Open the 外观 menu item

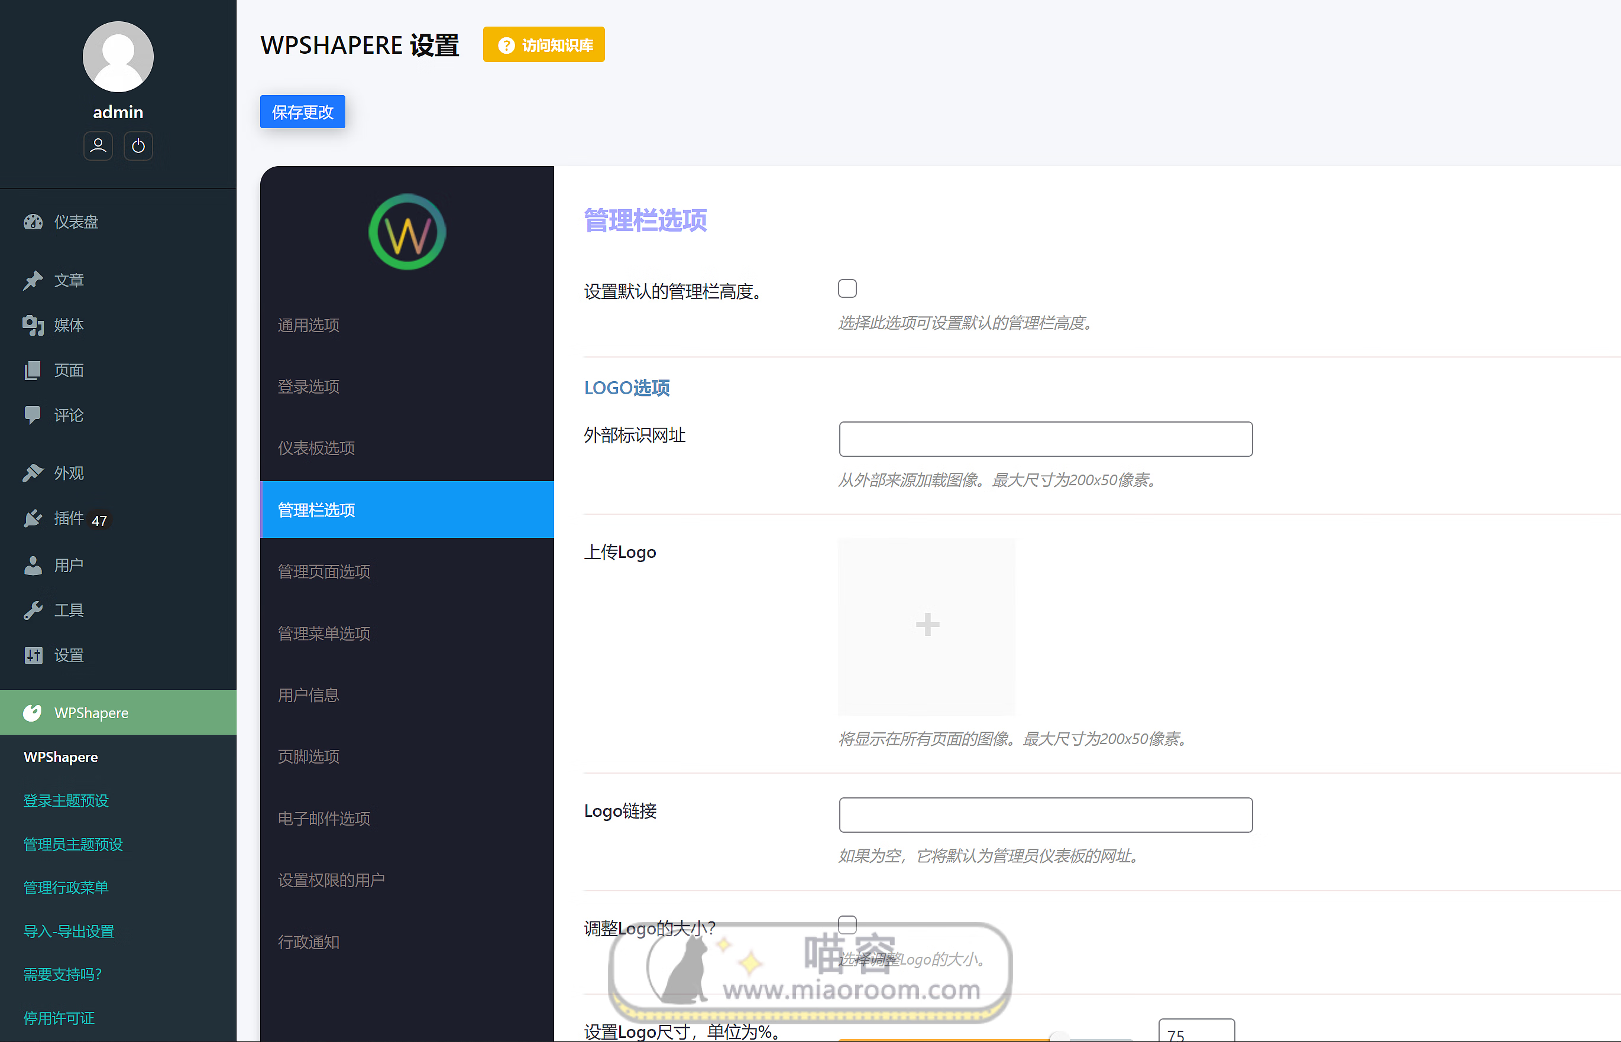(x=118, y=473)
